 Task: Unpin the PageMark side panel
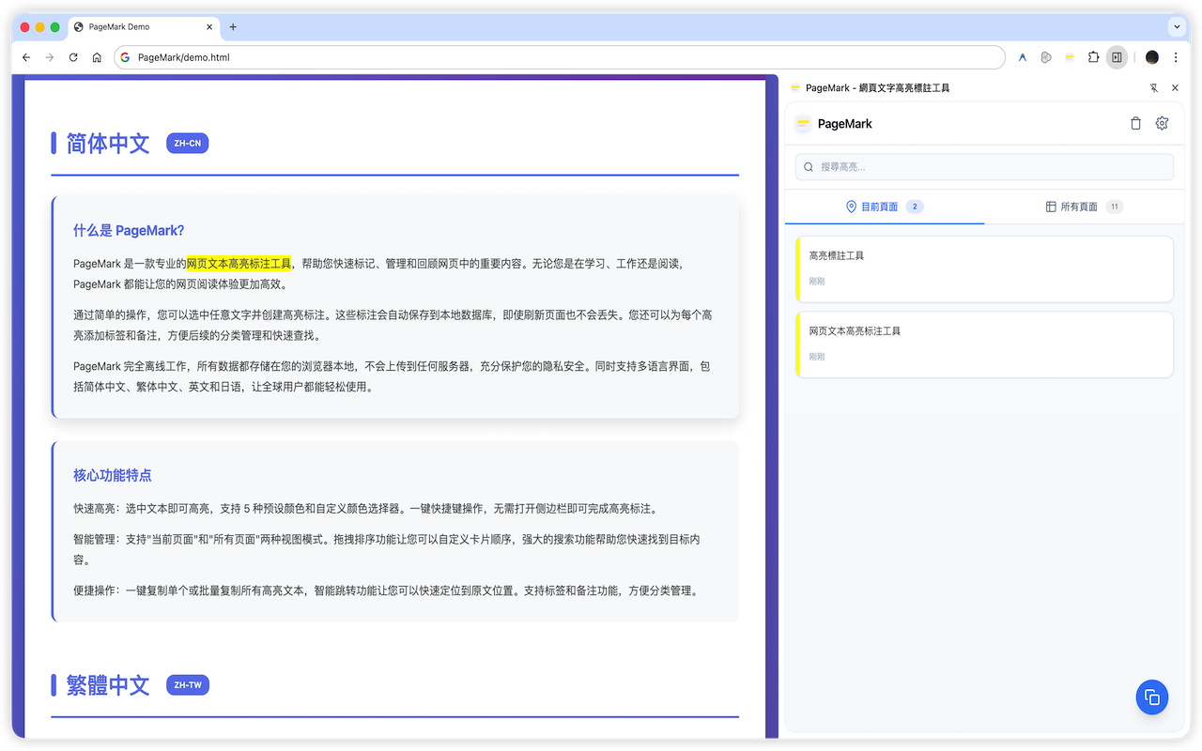tap(1154, 87)
